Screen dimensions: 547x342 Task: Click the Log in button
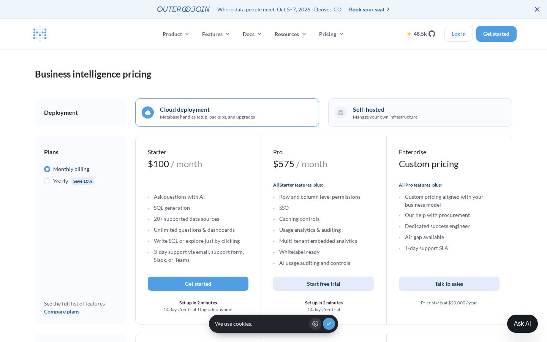coord(458,34)
